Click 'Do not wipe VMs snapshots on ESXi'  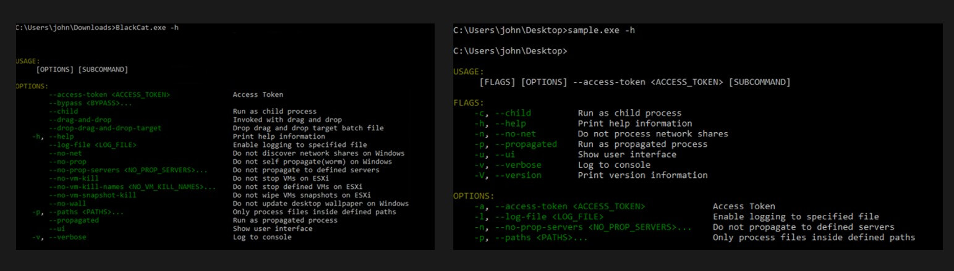pyautogui.click(x=302, y=195)
